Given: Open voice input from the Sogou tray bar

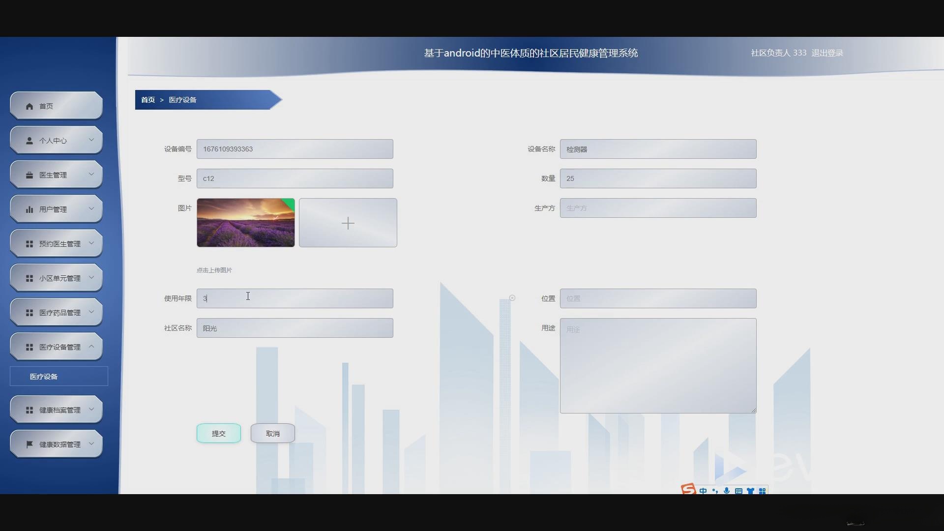Looking at the screenshot, I should (x=727, y=491).
